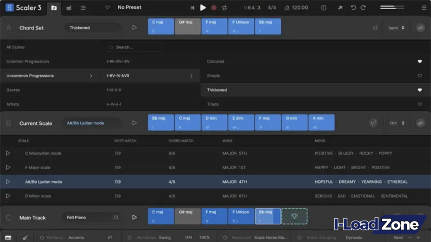
Task: Open the guitar view icon
Action: click(x=25, y=238)
